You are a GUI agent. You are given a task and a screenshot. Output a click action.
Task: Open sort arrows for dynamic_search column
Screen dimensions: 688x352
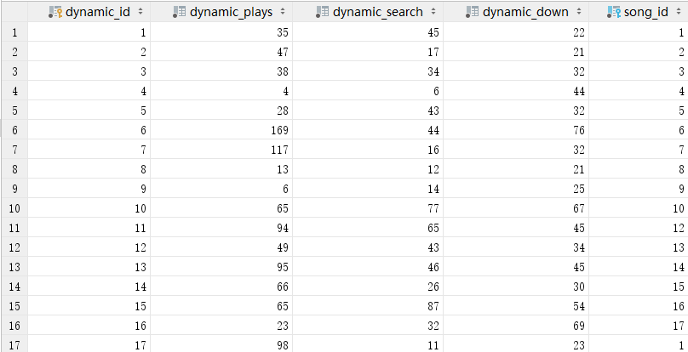(x=433, y=13)
